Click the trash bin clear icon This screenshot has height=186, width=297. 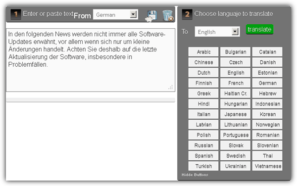click(168, 15)
